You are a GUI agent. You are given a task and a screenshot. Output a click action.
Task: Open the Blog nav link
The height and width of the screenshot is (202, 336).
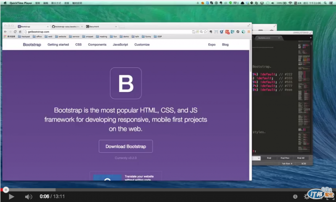225,45
